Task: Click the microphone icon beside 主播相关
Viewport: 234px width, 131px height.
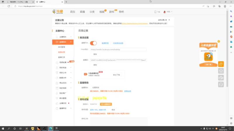Action: coord(57,37)
